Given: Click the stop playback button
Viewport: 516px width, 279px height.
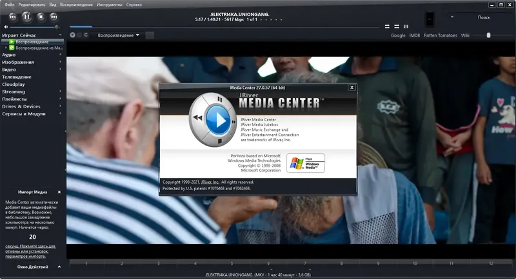Looking at the screenshot, I should click(40, 16).
